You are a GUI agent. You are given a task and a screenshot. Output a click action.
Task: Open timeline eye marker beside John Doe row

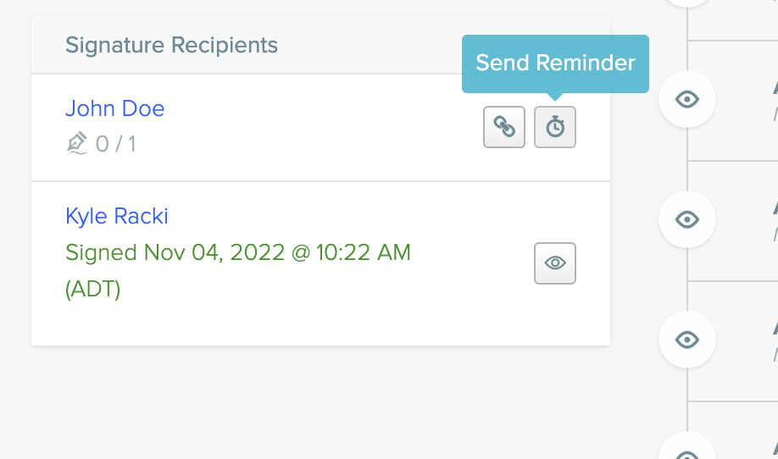click(687, 99)
